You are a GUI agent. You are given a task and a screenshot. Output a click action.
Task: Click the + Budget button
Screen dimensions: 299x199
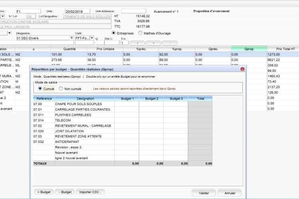44,192
